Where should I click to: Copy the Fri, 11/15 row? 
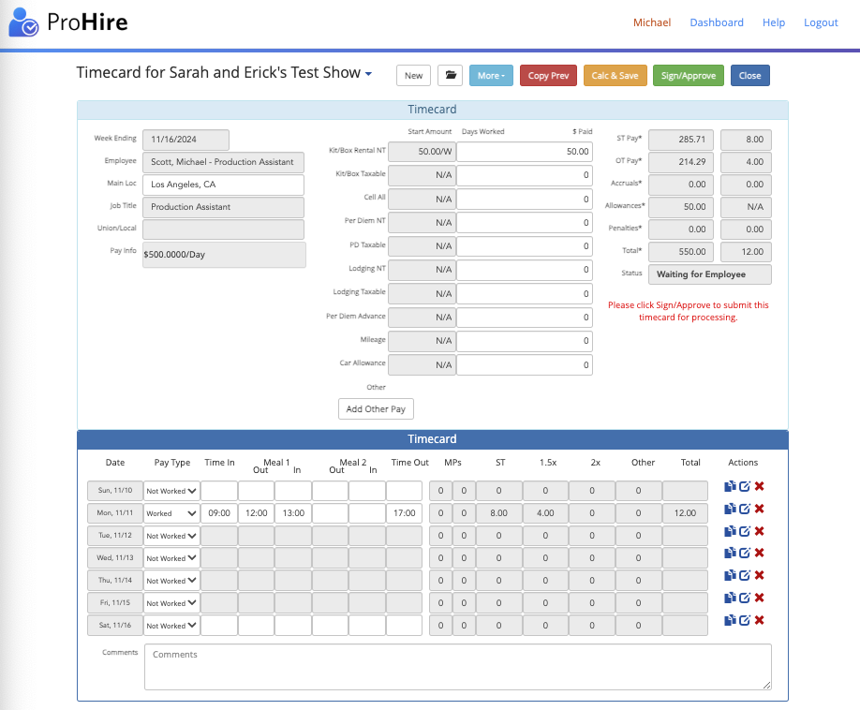click(730, 598)
